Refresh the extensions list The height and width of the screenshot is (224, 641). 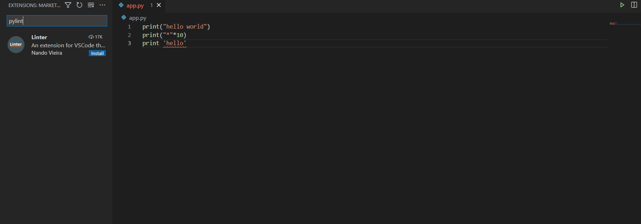tap(79, 5)
